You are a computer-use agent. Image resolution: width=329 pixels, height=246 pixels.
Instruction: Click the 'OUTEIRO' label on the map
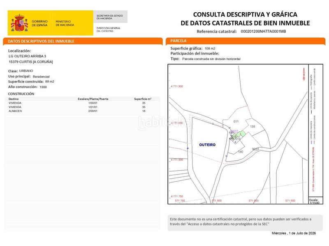point(207,145)
